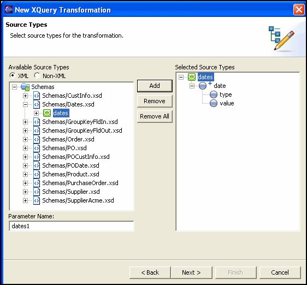This screenshot has width=307, height=285.
Task: Expand Schemas/GroupKeyFldIn.xsd node
Action: [x=25, y=122]
